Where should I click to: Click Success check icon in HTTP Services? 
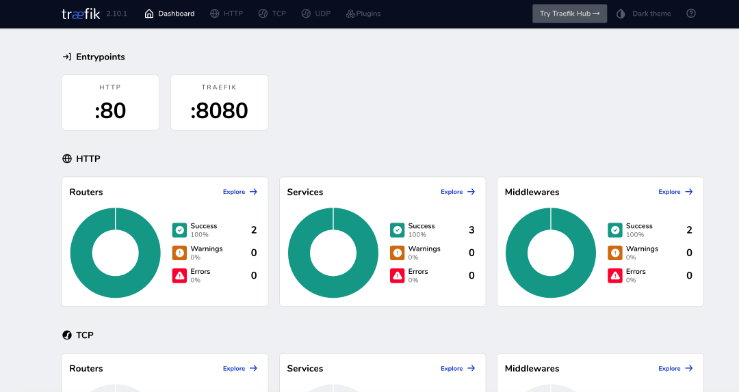(398, 230)
